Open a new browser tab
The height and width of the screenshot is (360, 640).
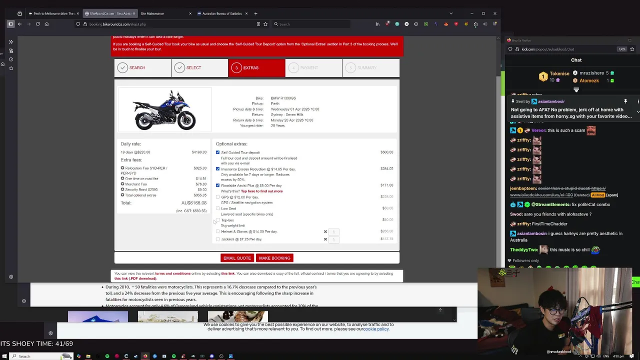[x=255, y=13]
